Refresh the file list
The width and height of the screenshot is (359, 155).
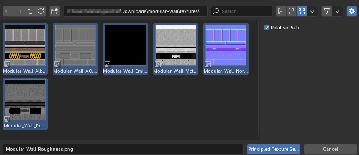point(41,11)
